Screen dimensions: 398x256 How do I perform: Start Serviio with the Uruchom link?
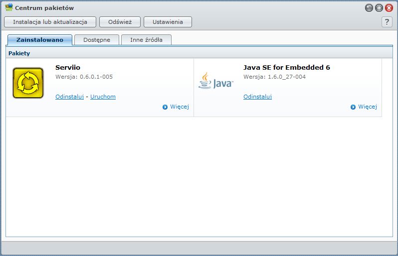click(103, 97)
